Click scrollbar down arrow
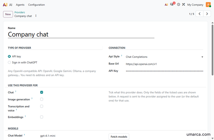The height and width of the screenshot is (140, 214). 213,138
